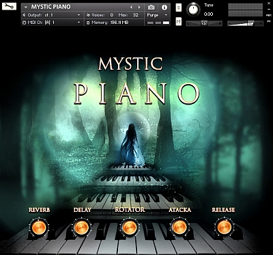This screenshot has height=255, width=273.
Task: Click the lower output level meter
Action: pyautogui.click(x=245, y=14)
